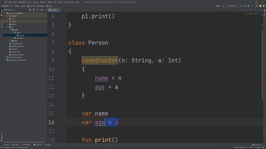Click the locate target icon in Project panel
Screen dimensions: 266x149
(x=30, y=10)
